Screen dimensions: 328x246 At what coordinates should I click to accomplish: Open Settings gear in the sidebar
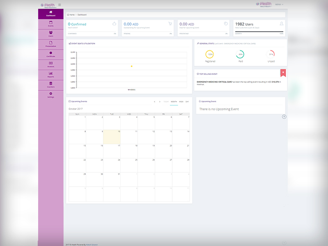pos(51,95)
